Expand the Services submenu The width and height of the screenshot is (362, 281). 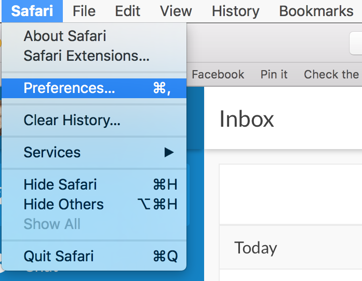point(94,152)
